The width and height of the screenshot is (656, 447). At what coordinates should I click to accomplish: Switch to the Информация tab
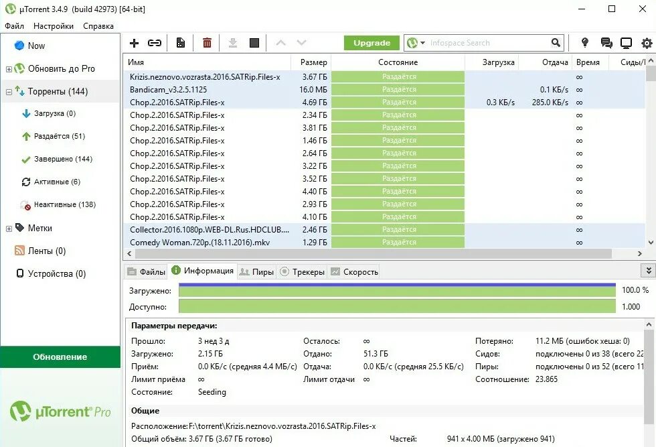[x=202, y=271]
